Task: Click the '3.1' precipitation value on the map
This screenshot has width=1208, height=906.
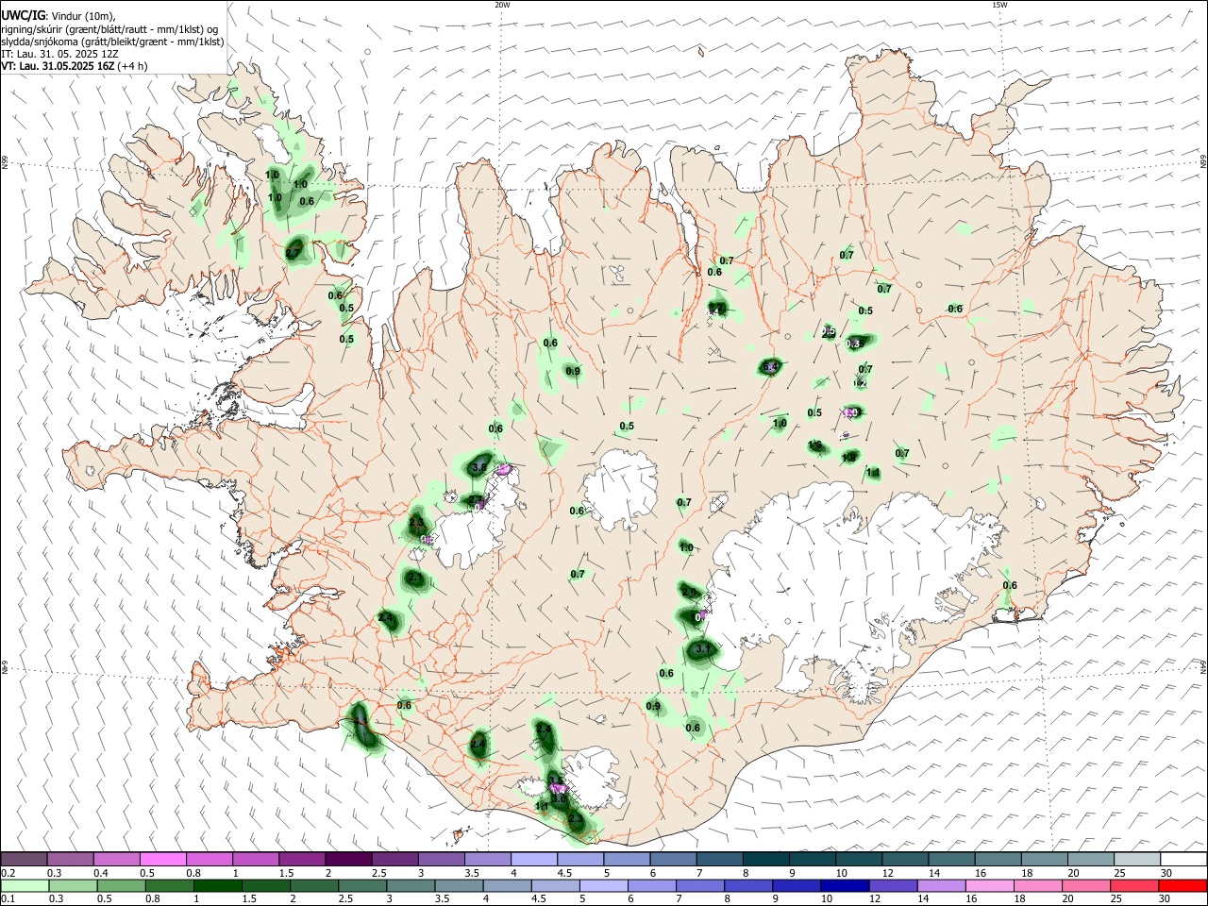Action: [x=702, y=649]
